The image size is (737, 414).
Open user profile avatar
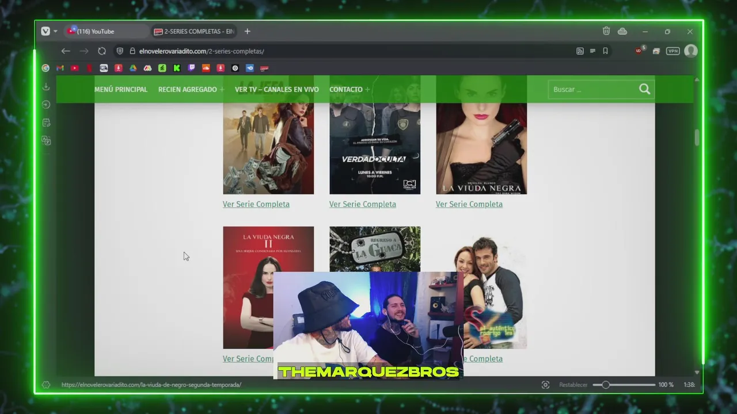tap(691, 51)
